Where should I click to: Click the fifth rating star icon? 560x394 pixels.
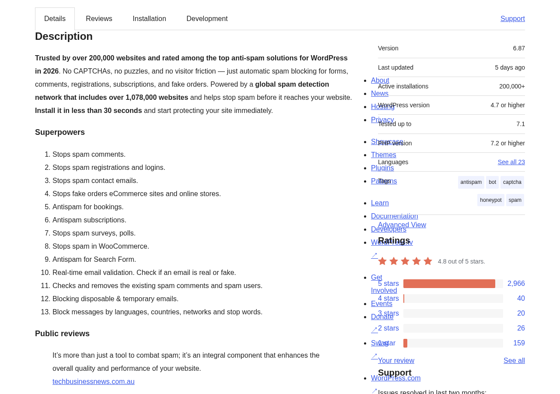click(428, 261)
